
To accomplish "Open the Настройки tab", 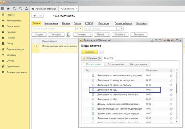I will [142, 23].
